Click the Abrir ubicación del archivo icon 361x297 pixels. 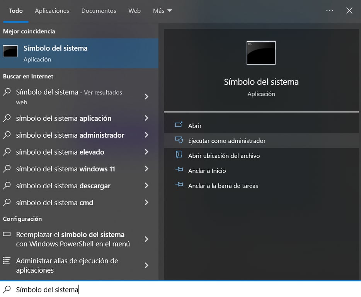pos(179,155)
